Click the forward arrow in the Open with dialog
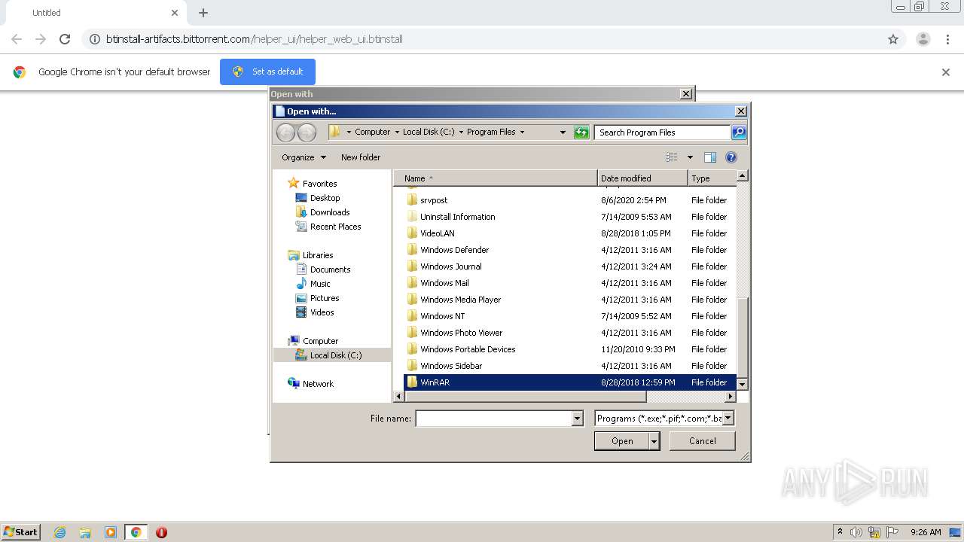 (307, 132)
